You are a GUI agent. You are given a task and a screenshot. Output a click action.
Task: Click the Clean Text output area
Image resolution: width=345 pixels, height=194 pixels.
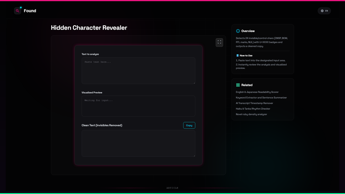(x=138, y=143)
